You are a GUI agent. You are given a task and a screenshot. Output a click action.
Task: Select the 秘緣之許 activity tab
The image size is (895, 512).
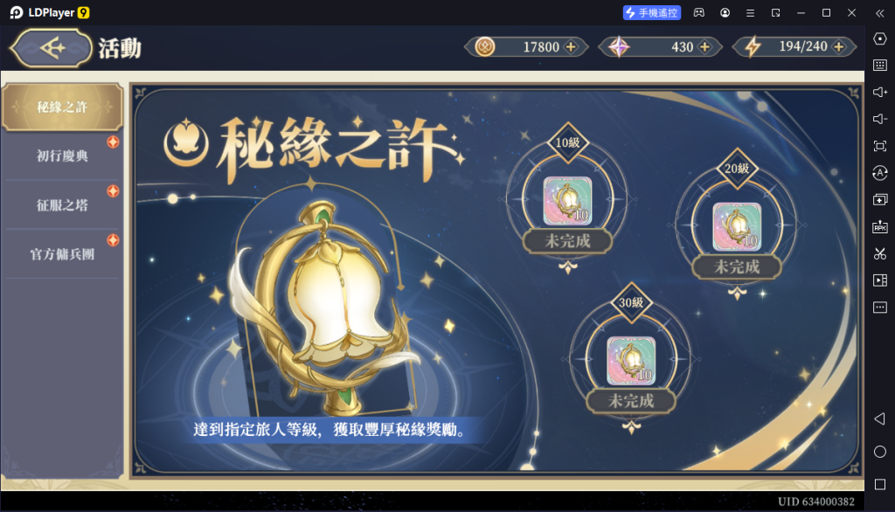(62, 107)
